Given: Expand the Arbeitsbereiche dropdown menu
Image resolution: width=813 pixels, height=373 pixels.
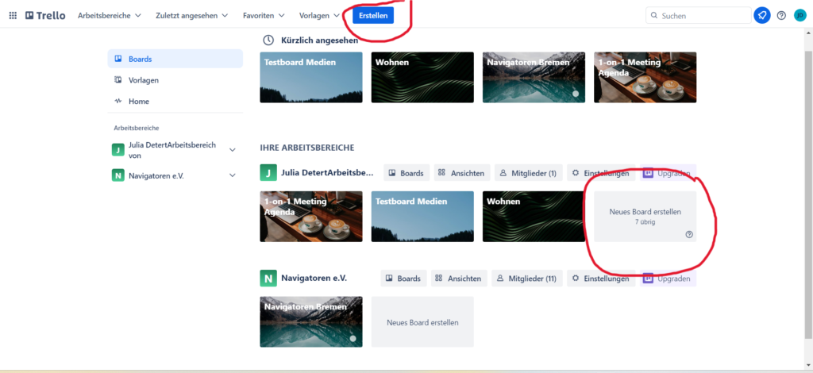Looking at the screenshot, I should 110,16.
